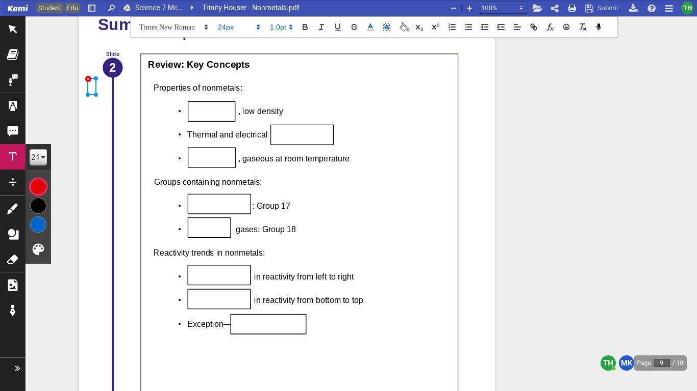Viewport: 697px width, 391px height.
Task: Open the Insert Image tool
Action: coord(13,285)
